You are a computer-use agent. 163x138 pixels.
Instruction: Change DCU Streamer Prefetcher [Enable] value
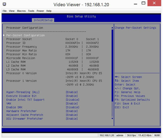(x=72, y=119)
